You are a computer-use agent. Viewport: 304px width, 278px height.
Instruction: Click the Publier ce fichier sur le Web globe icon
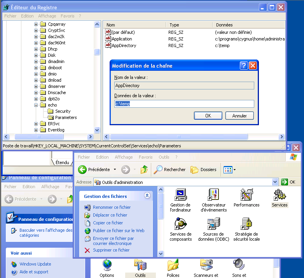point(87,231)
